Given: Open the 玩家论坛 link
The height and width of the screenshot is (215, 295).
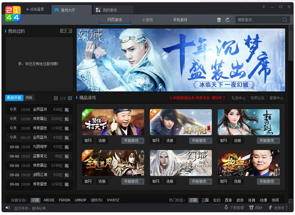Looking at the screenshot, I should click(257, 98).
